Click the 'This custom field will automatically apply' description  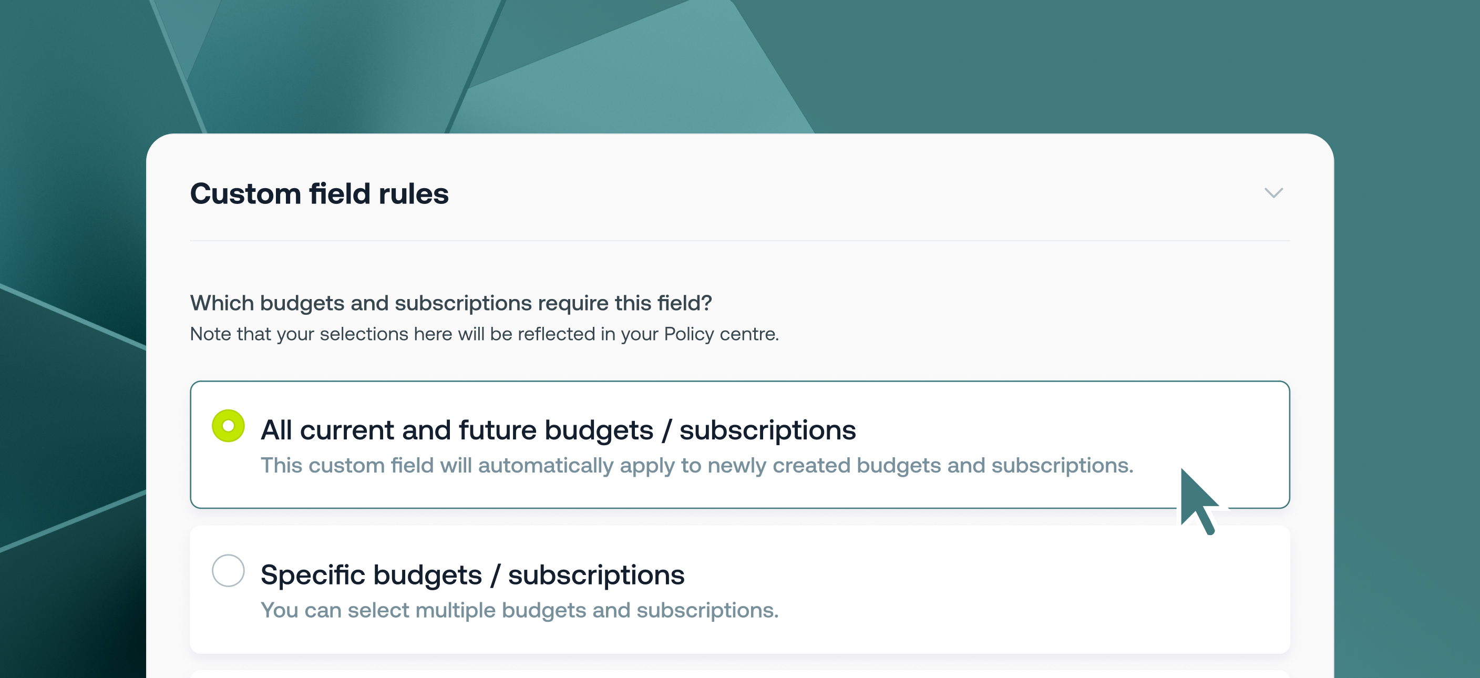point(696,466)
